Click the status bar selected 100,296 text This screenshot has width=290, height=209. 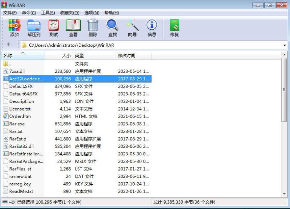pyautogui.click(x=49, y=202)
